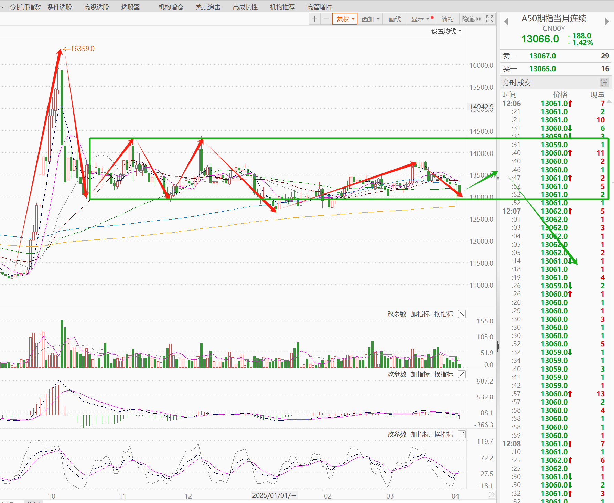Open 高级选股 menu item

(x=97, y=7)
